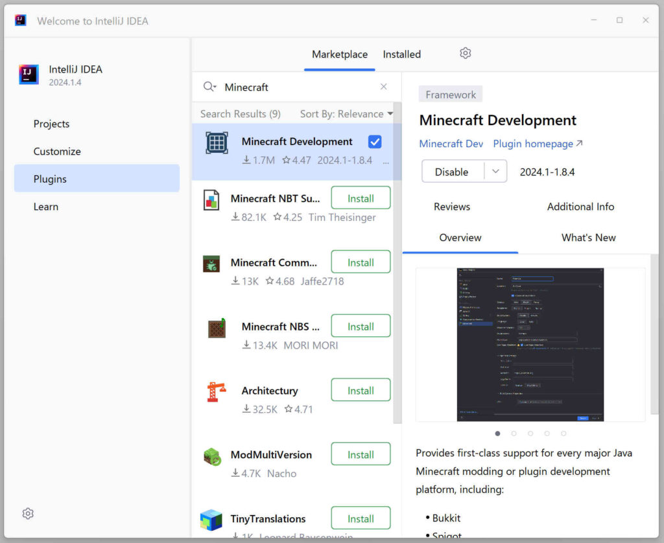Image resolution: width=664 pixels, height=543 pixels.
Task: Select the fifth screenshot carousel dot
Action: click(x=563, y=433)
